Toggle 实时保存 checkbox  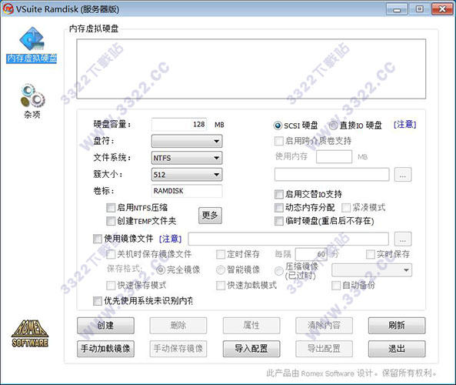[370, 254]
